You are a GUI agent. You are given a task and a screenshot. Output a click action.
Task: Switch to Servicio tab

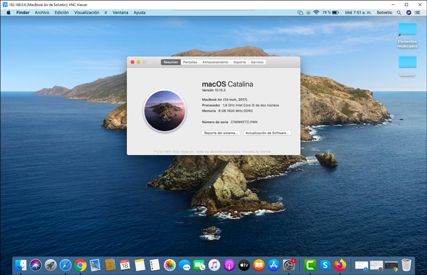tap(257, 62)
